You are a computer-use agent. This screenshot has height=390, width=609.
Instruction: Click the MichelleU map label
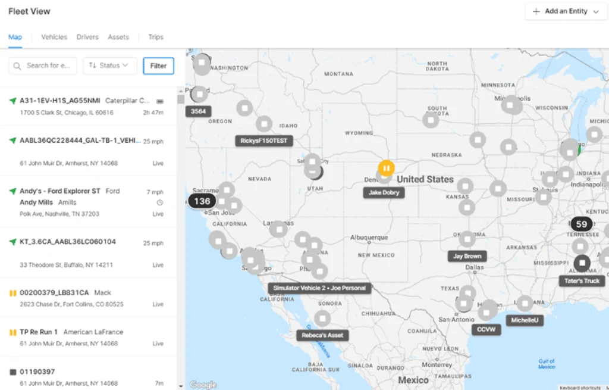tap(525, 320)
